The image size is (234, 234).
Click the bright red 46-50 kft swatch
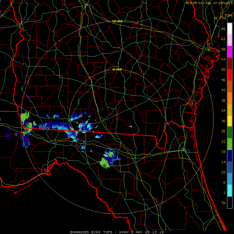[230, 75]
